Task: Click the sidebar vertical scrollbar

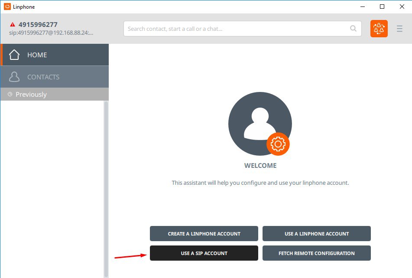Action: pyautogui.click(x=106, y=189)
